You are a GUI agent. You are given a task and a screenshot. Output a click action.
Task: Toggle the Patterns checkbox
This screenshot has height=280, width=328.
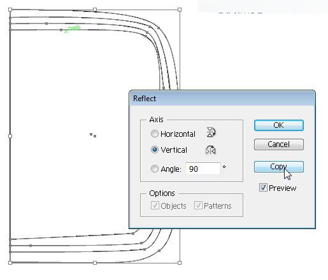[x=198, y=206]
